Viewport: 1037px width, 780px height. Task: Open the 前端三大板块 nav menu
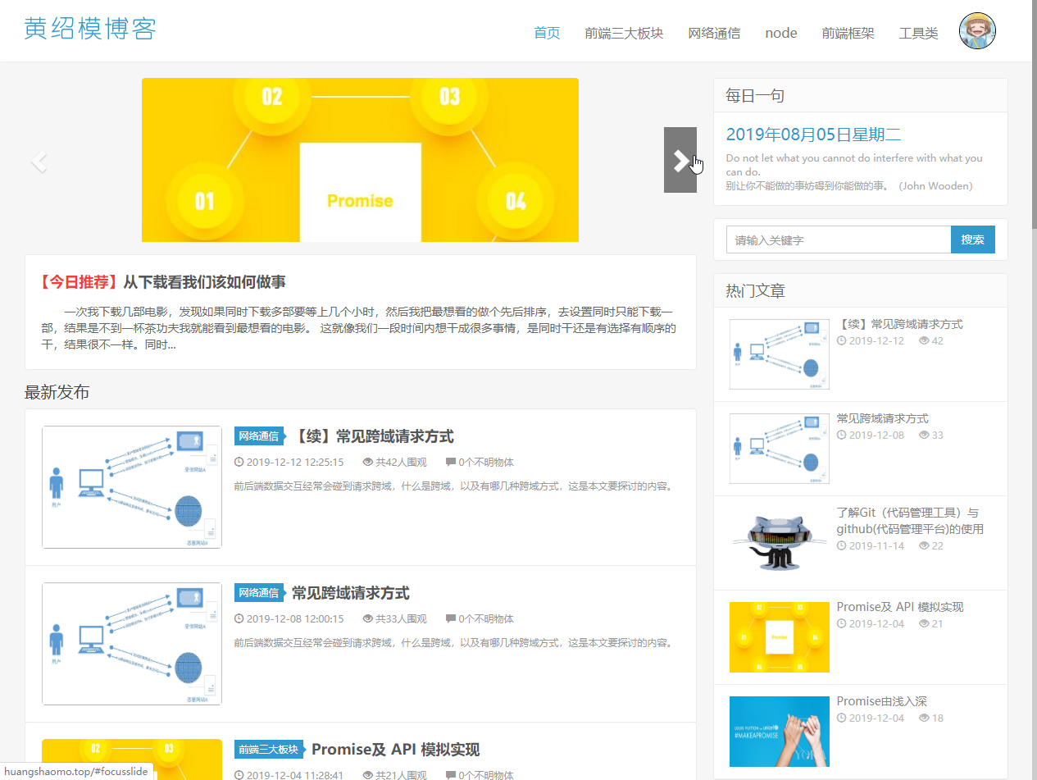pyautogui.click(x=624, y=33)
